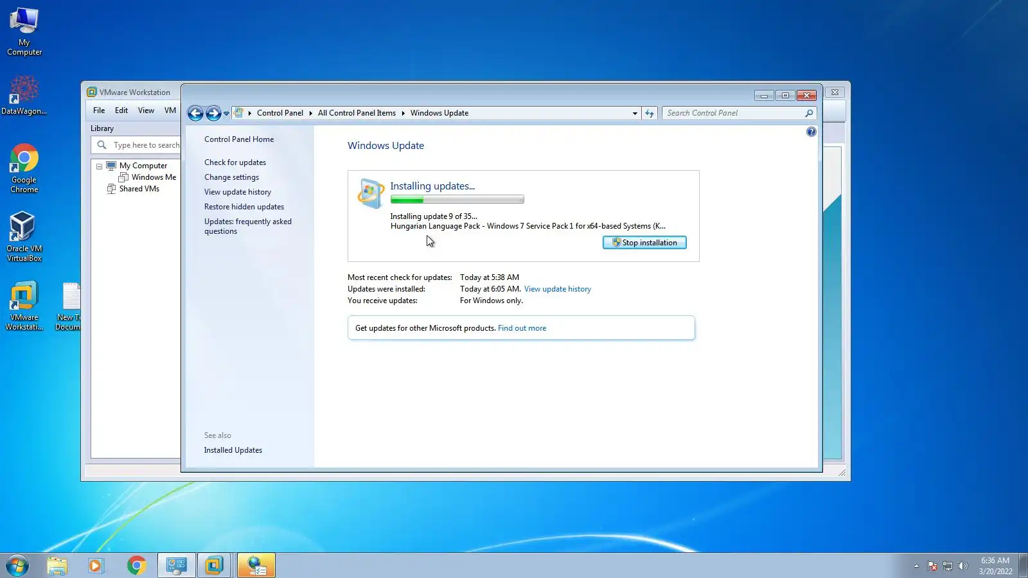Open Edit menu in VMware Workstation

click(x=121, y=110)
